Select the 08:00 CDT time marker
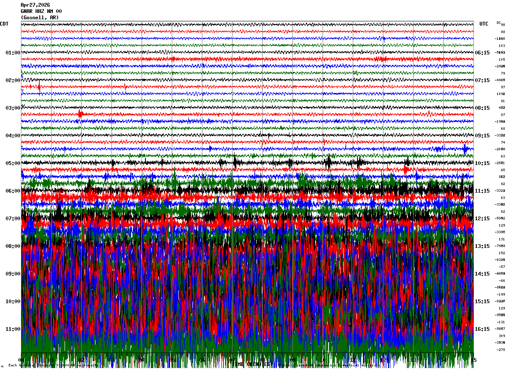507x371 pixels. tap(13, 246)
